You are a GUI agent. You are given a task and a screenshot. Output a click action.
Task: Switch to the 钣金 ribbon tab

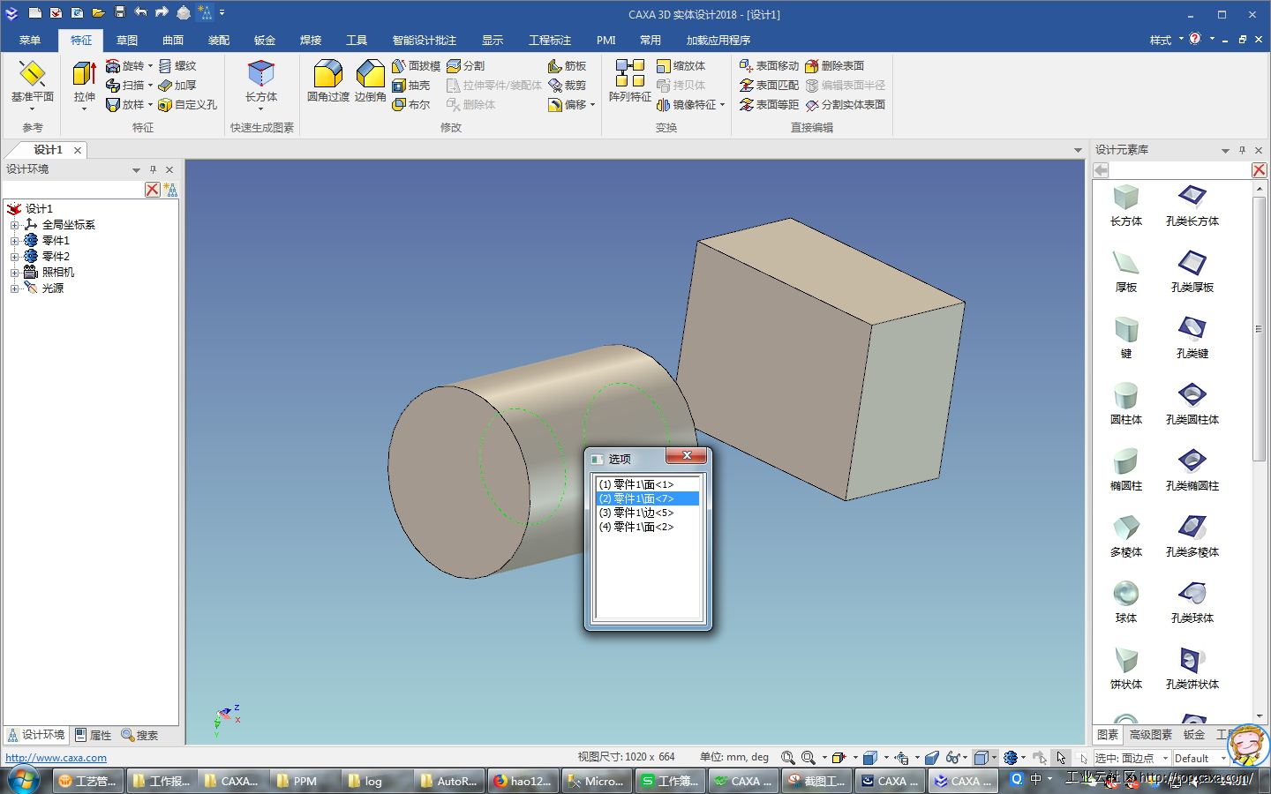265,41
